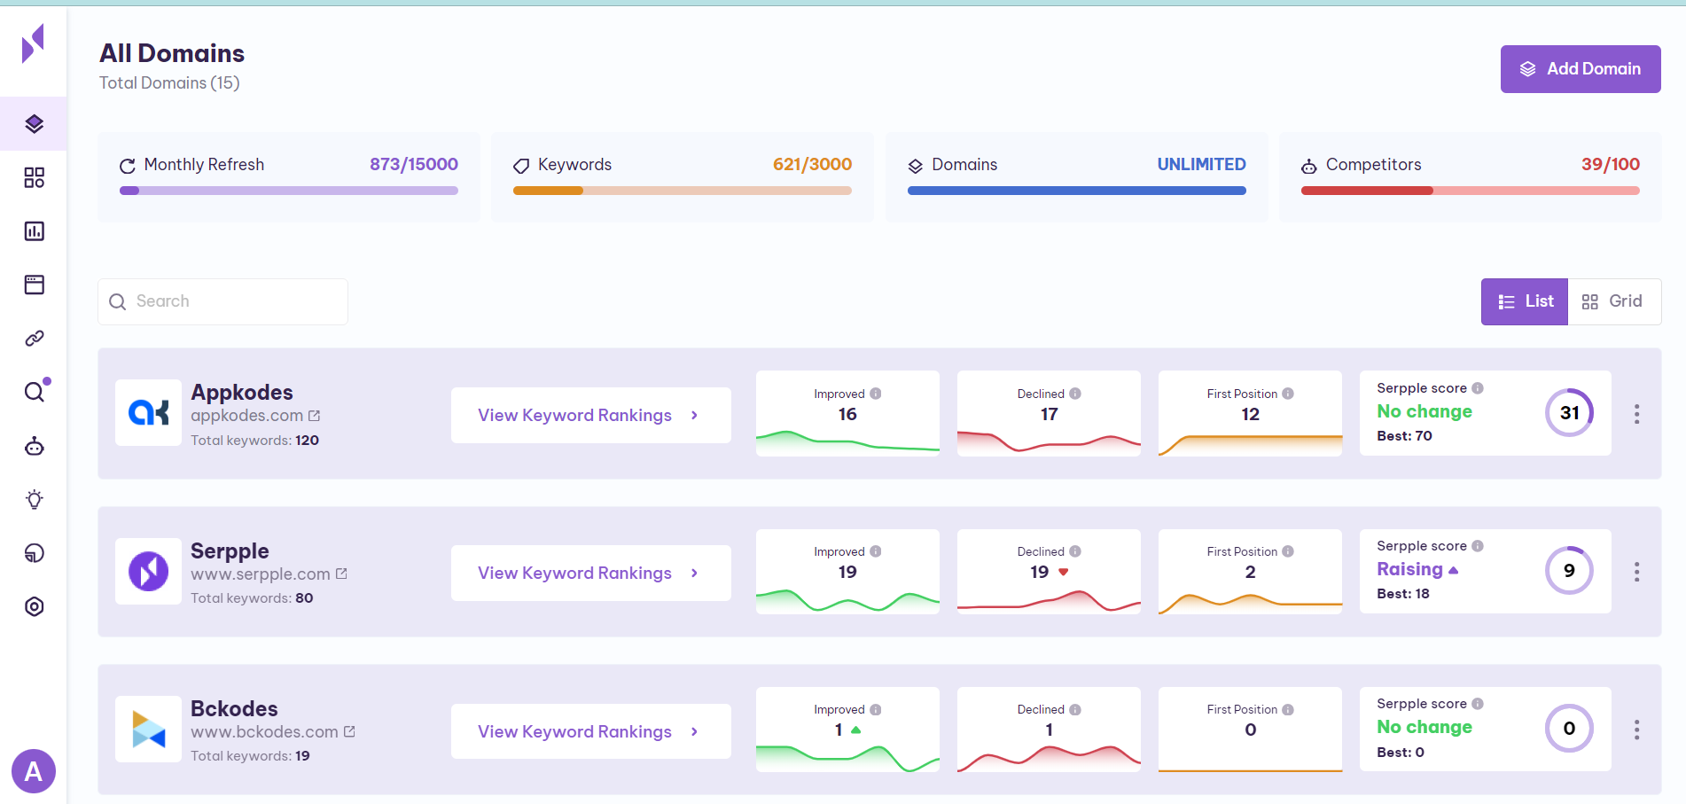The width and height of the screenshot is (1686, 804).
Task: Open the keyword research magnifier icon in sidebar
Action: pyautogui.click(x=35, y=392)
